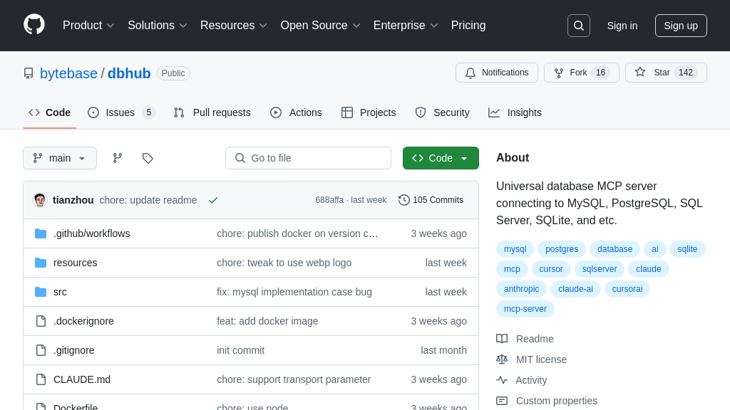
Task: Expand the Resources menu
Action: tap(234, 26)
